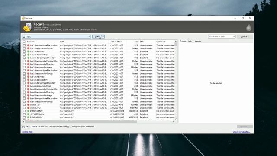Check the box for _BYS0055.MOV

(24, 114)
